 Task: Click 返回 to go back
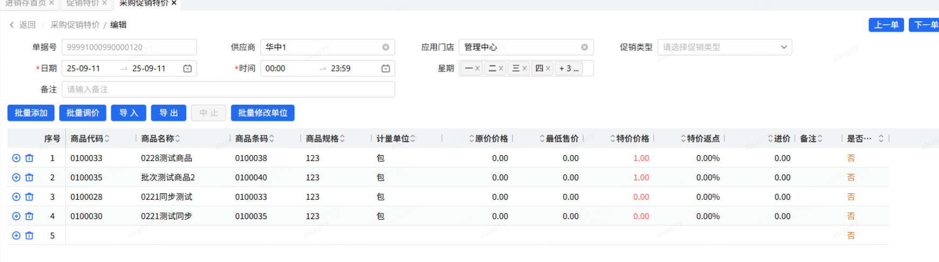pyautogui.click(x=23, y=25)
